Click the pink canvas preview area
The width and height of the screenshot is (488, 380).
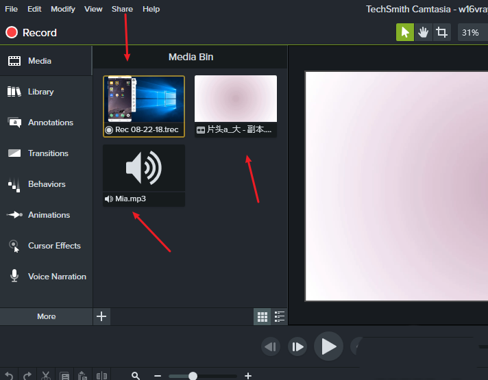[x=397, y=186]
